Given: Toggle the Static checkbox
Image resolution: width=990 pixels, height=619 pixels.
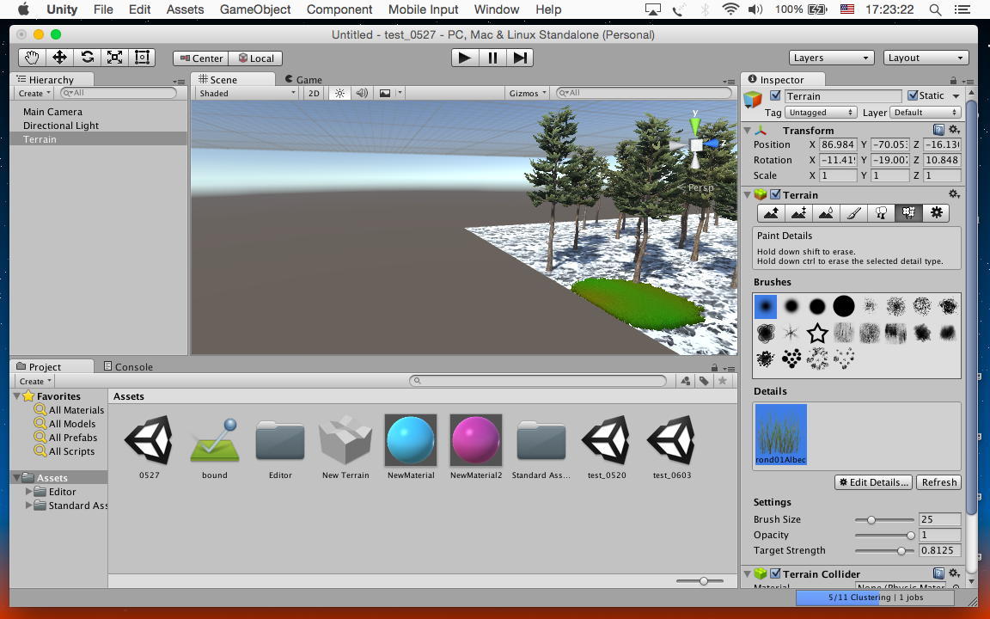Looking at the screenshot, I should point(913,95).
